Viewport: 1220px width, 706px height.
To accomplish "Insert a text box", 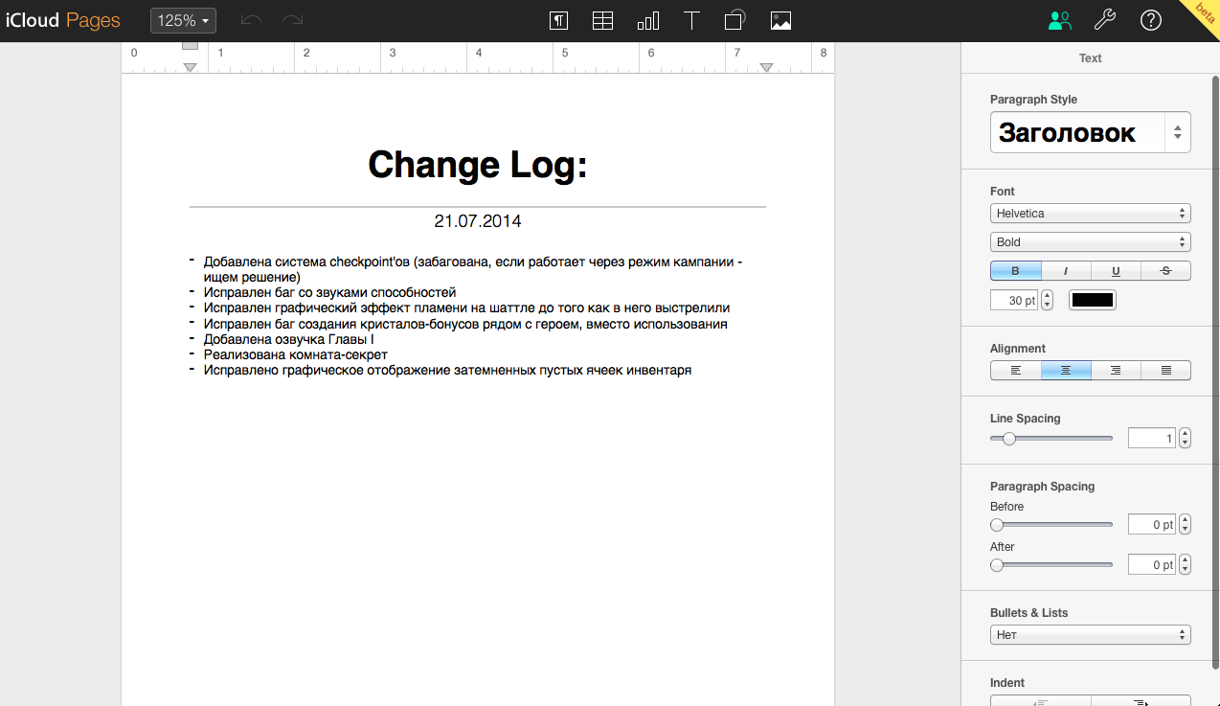I will coord(692,20).
